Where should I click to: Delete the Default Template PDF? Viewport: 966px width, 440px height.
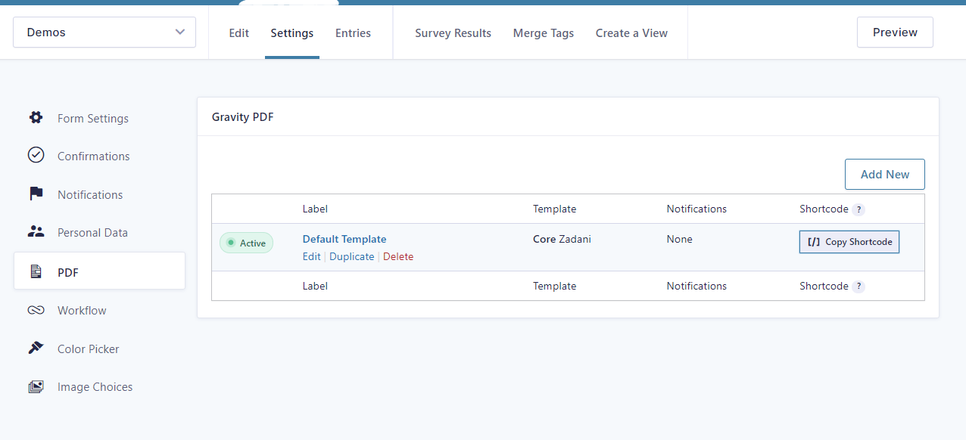click(398, 256)
